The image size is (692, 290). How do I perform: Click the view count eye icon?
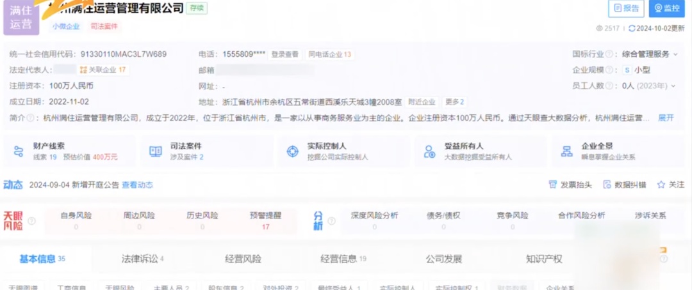pos(599,28)
